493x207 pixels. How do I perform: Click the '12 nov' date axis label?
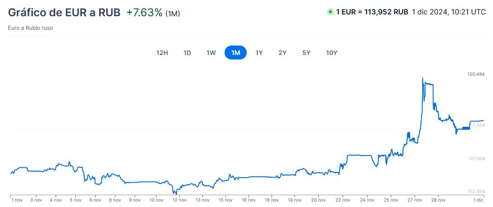click(x=180, y=199)
